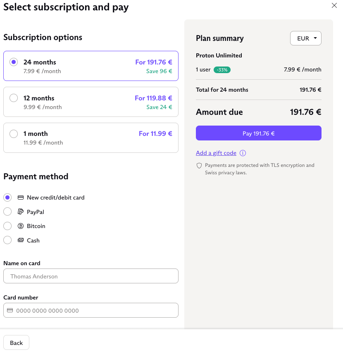The image size is (343, 354).
Task: Open the Add a gift code link
Action: coord(216,153)
